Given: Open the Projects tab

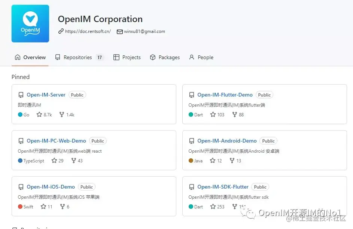Looking at the screenshot, I should (x=127, y=57).
